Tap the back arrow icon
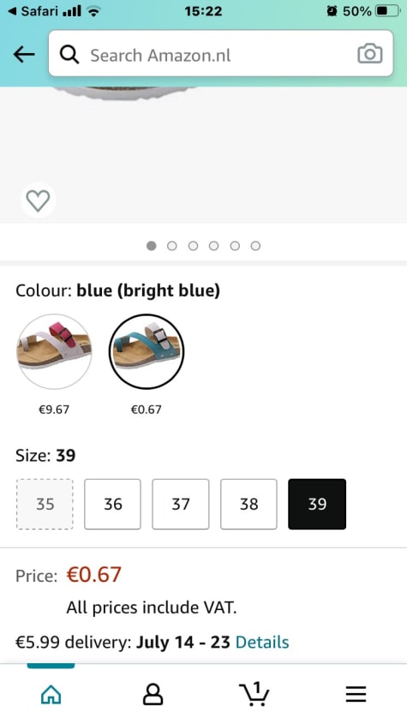Viewport: 407px width, 724px height. (x=24, y=55)
